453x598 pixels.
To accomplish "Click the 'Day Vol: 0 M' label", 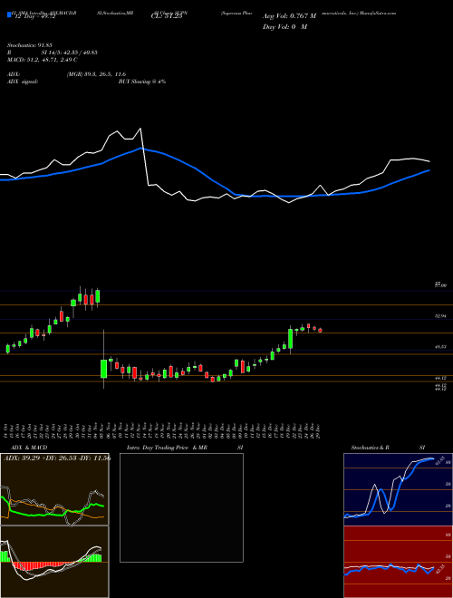I will click(284, 27).
